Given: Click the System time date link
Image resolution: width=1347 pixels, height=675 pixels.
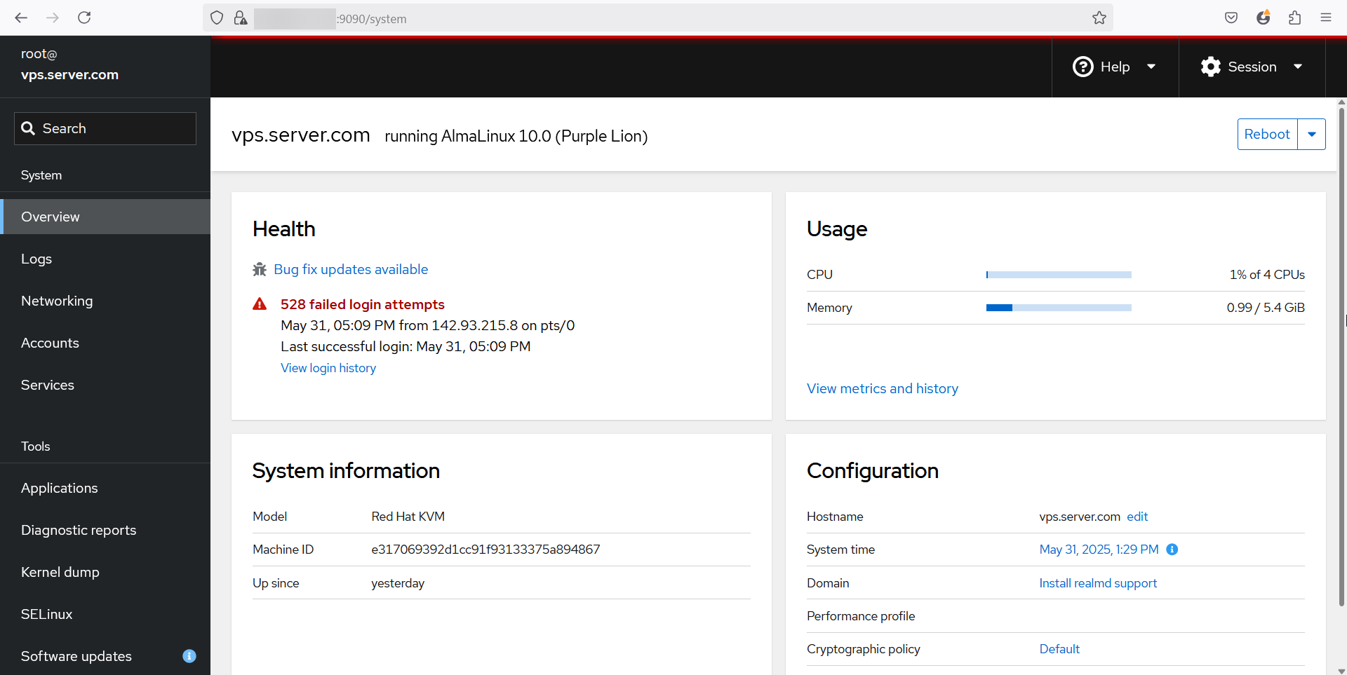Looking at the screenshot, I should point(1099,550).
